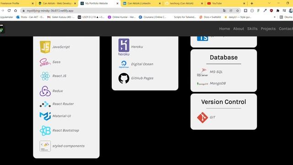Click the React JS atom icon
The image size is (293, 165).
pos(45,76)
